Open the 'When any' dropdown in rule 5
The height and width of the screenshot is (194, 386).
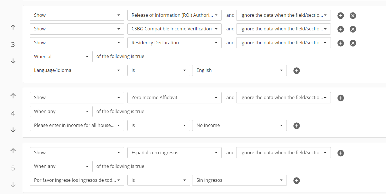(61, 166)
